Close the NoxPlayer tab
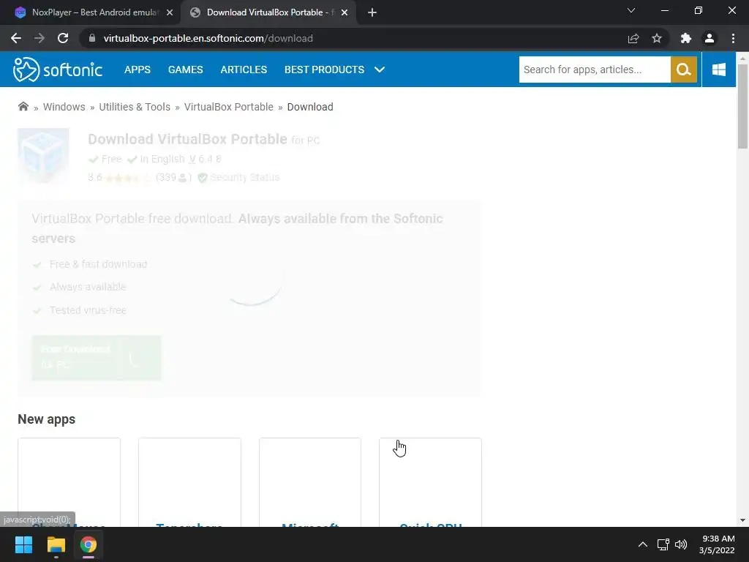Viewport: 749px width, 562px height. [x=170, y=12]
